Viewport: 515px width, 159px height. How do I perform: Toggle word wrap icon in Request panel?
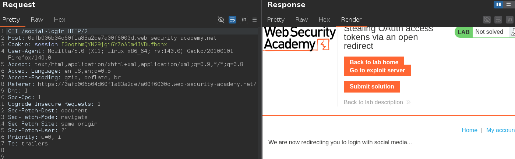point(232,19)
